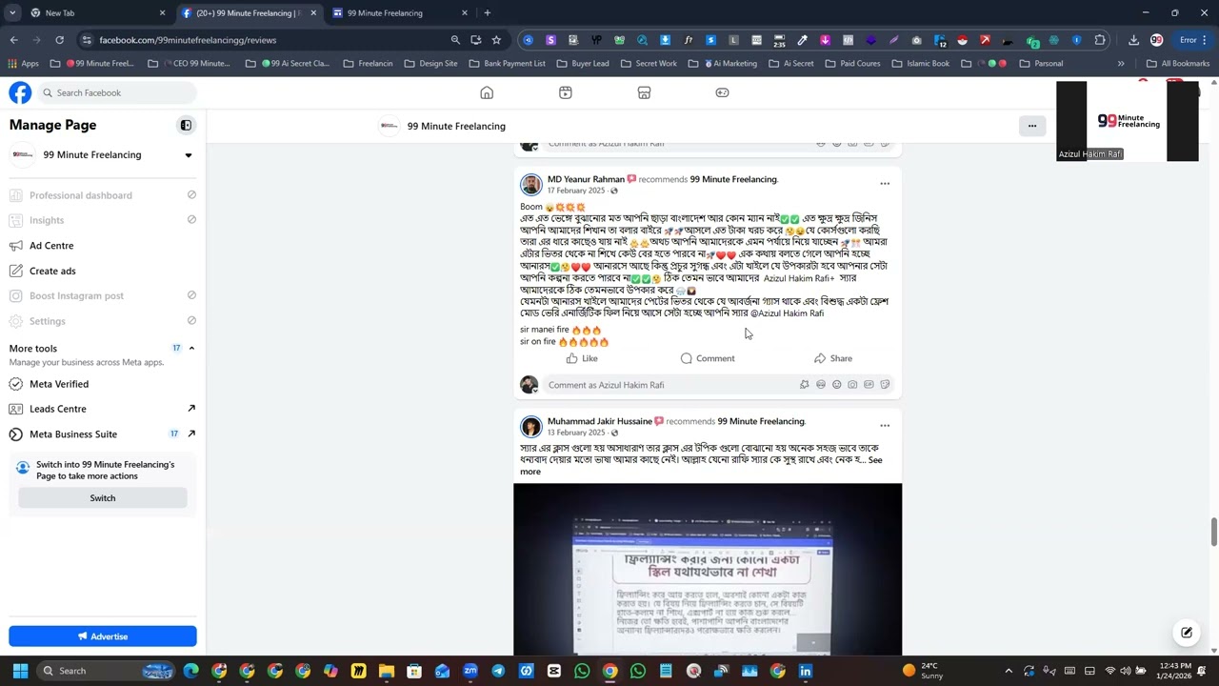Play the video in Jakir Hussaine's review
This screenshot has width=1219, height=686.
click(x=708, y=570)
